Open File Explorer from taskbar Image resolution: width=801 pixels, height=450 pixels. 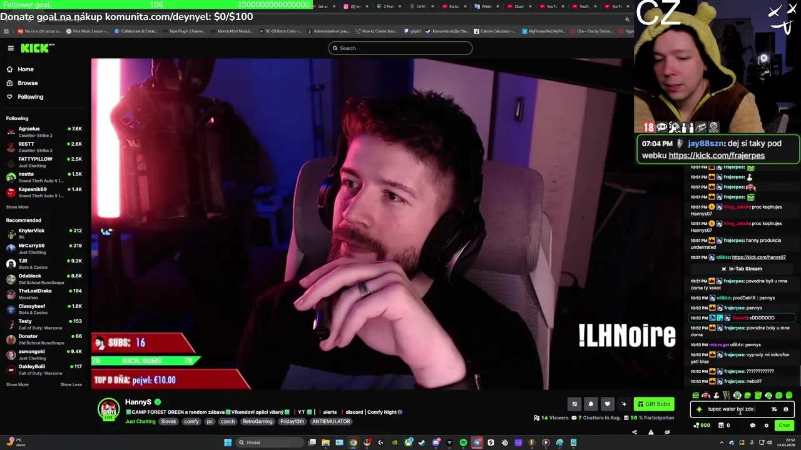325,442
